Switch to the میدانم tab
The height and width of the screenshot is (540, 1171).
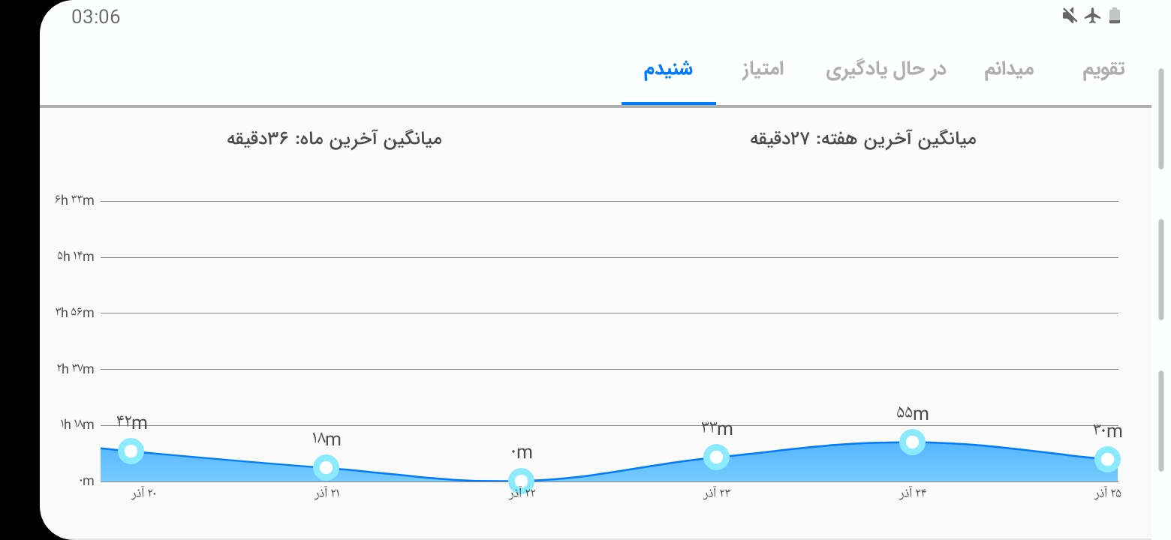click(x=1009, y=69)
